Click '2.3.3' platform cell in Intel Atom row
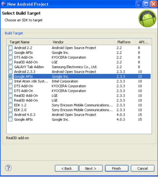The width and height of the screenshot is (158, 177). click(121, 81)
